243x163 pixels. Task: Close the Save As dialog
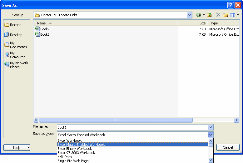click(238, 5)
